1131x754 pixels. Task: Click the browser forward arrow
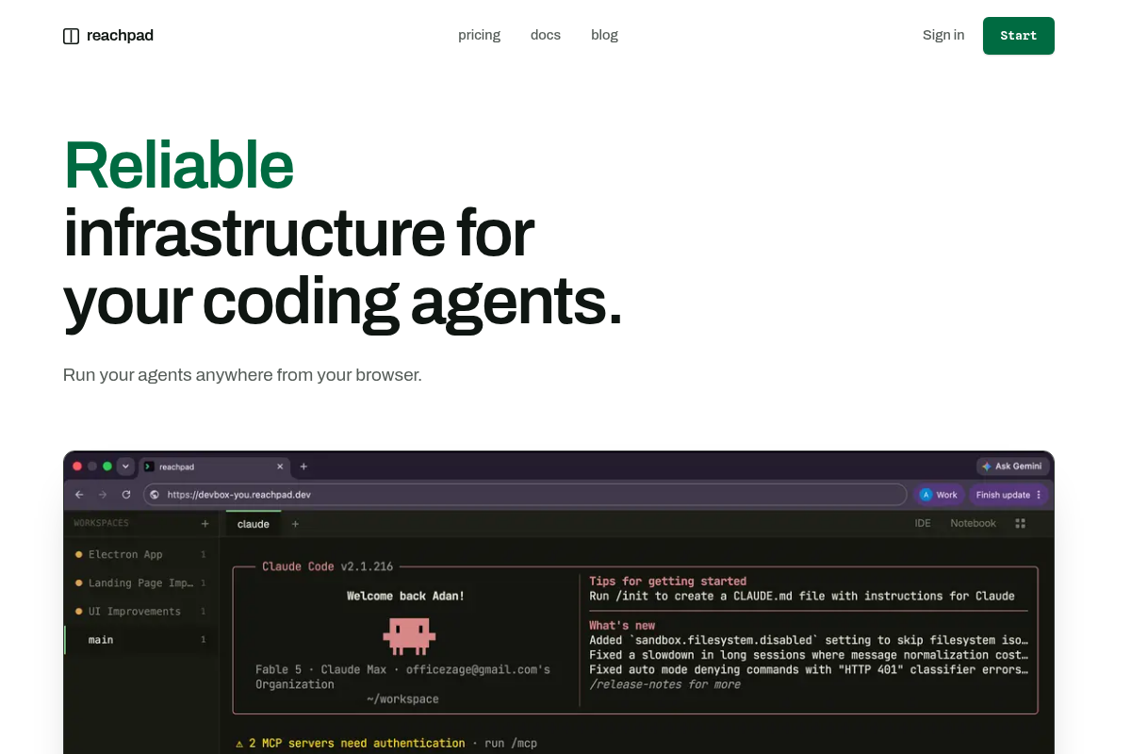(103, 494)
